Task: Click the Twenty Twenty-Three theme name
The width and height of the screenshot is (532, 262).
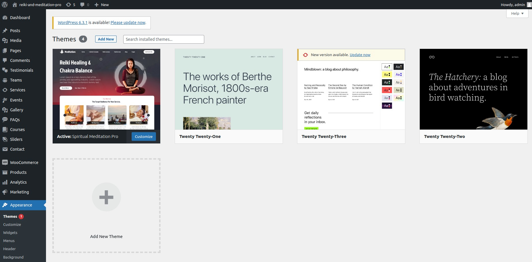Action: click(324, 136)
